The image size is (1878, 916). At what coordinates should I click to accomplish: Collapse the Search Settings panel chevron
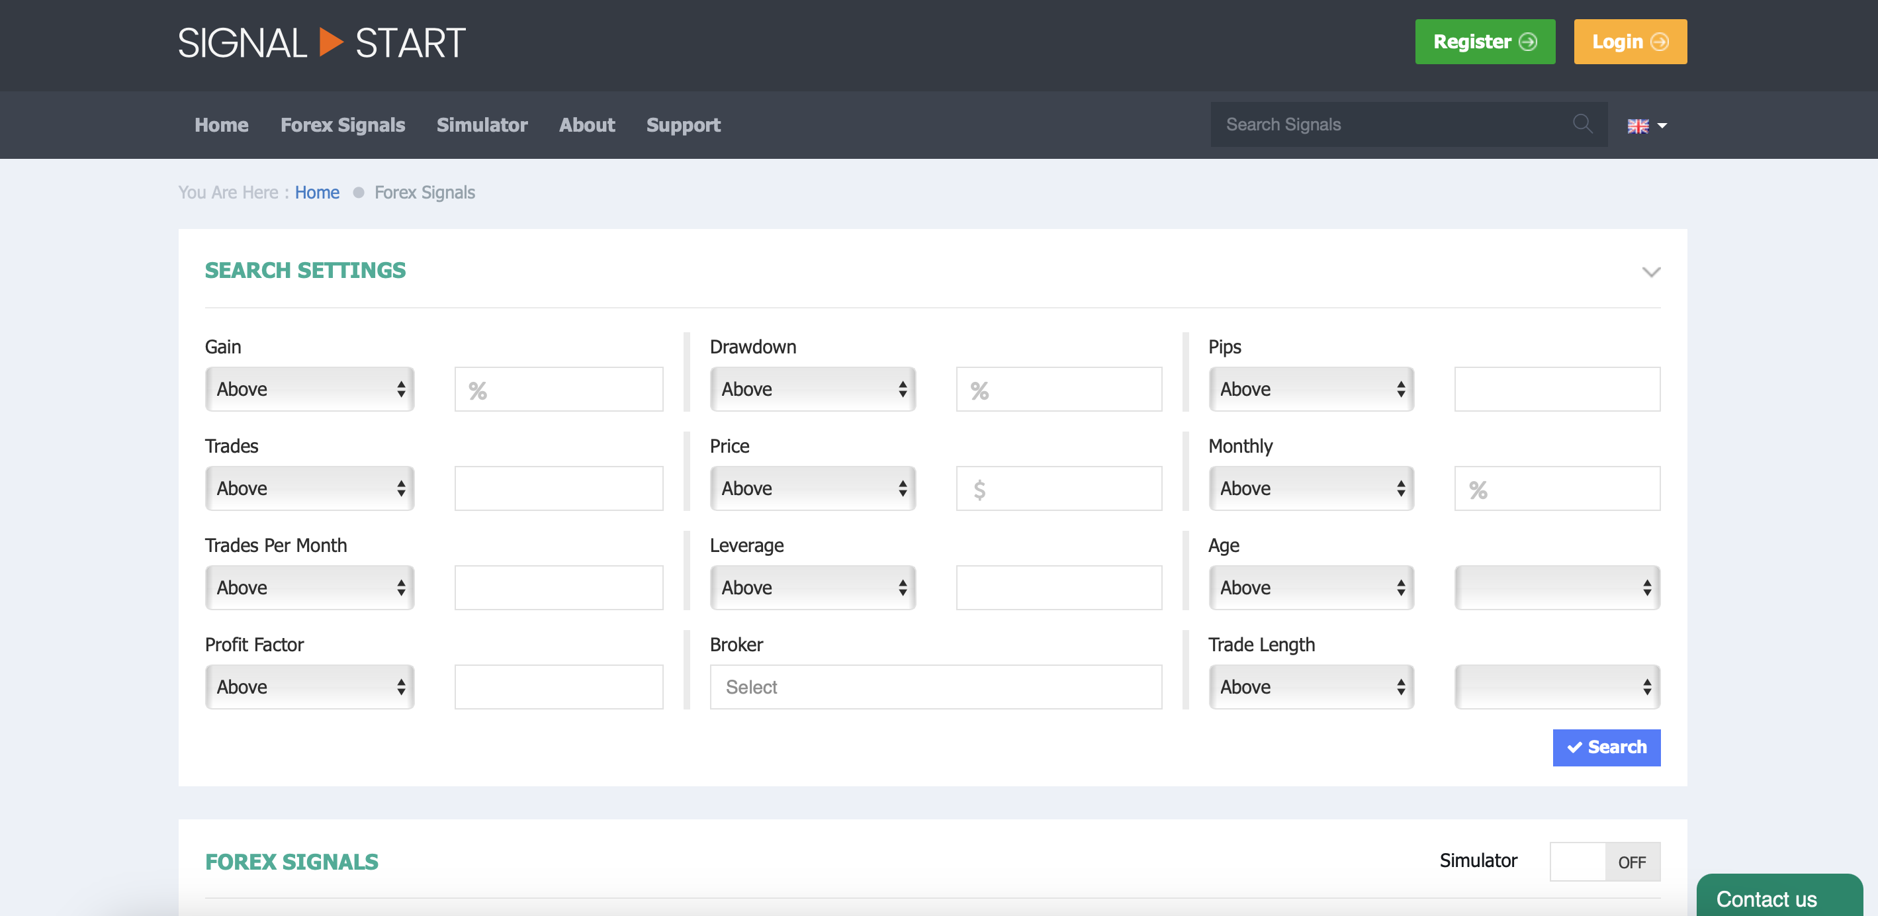coord(1650,272)
